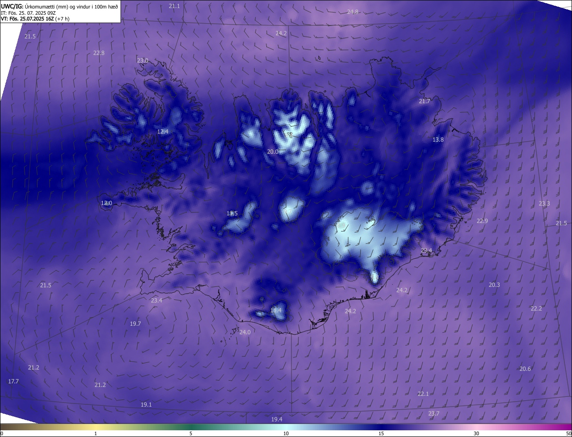Select the 21.1 value label on the map
The image size is (572, 437).
point(174,6)
